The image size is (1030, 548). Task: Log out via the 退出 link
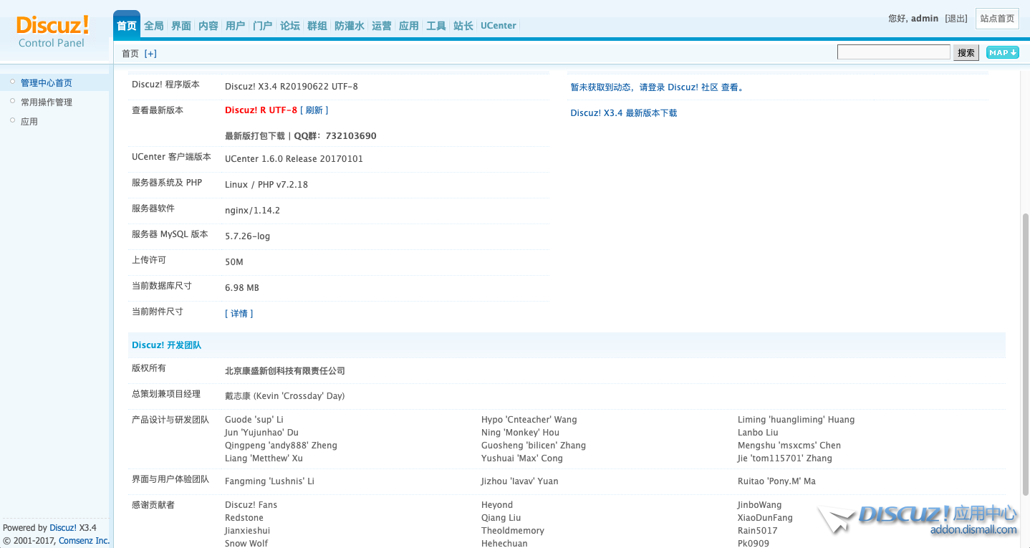point(956,19)
